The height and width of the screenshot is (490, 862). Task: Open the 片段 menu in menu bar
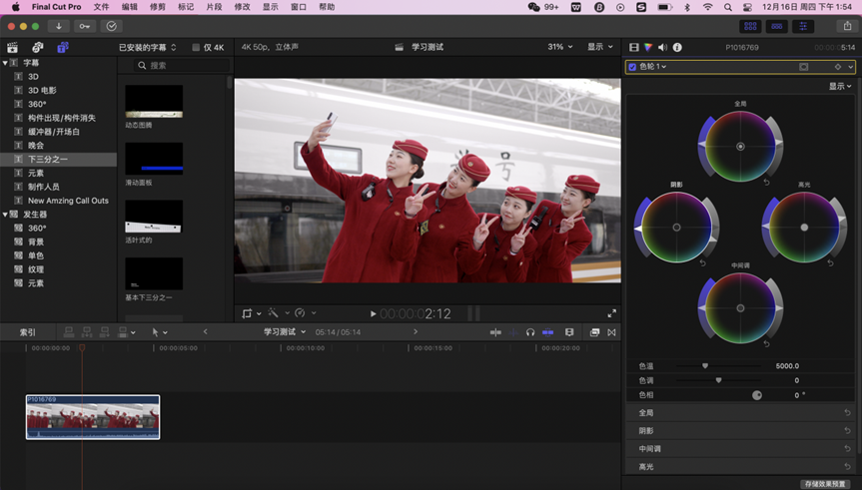(x=214, y=7)
